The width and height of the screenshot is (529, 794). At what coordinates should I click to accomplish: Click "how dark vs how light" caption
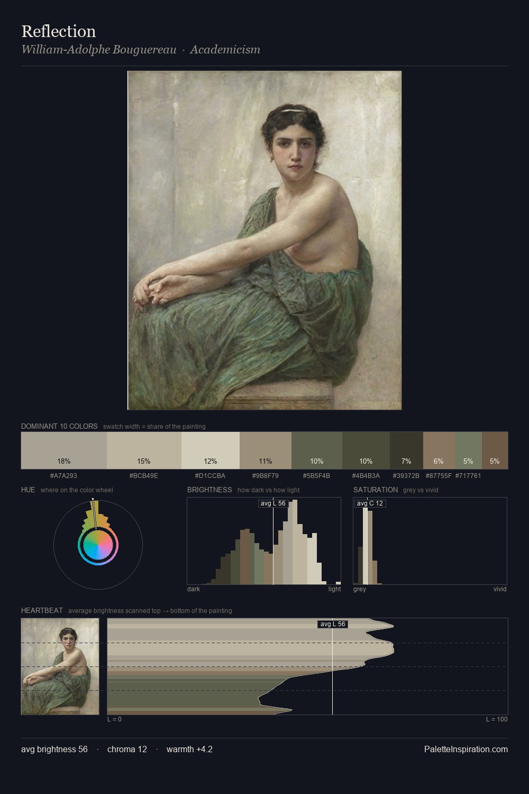click(x=269, y=490)
